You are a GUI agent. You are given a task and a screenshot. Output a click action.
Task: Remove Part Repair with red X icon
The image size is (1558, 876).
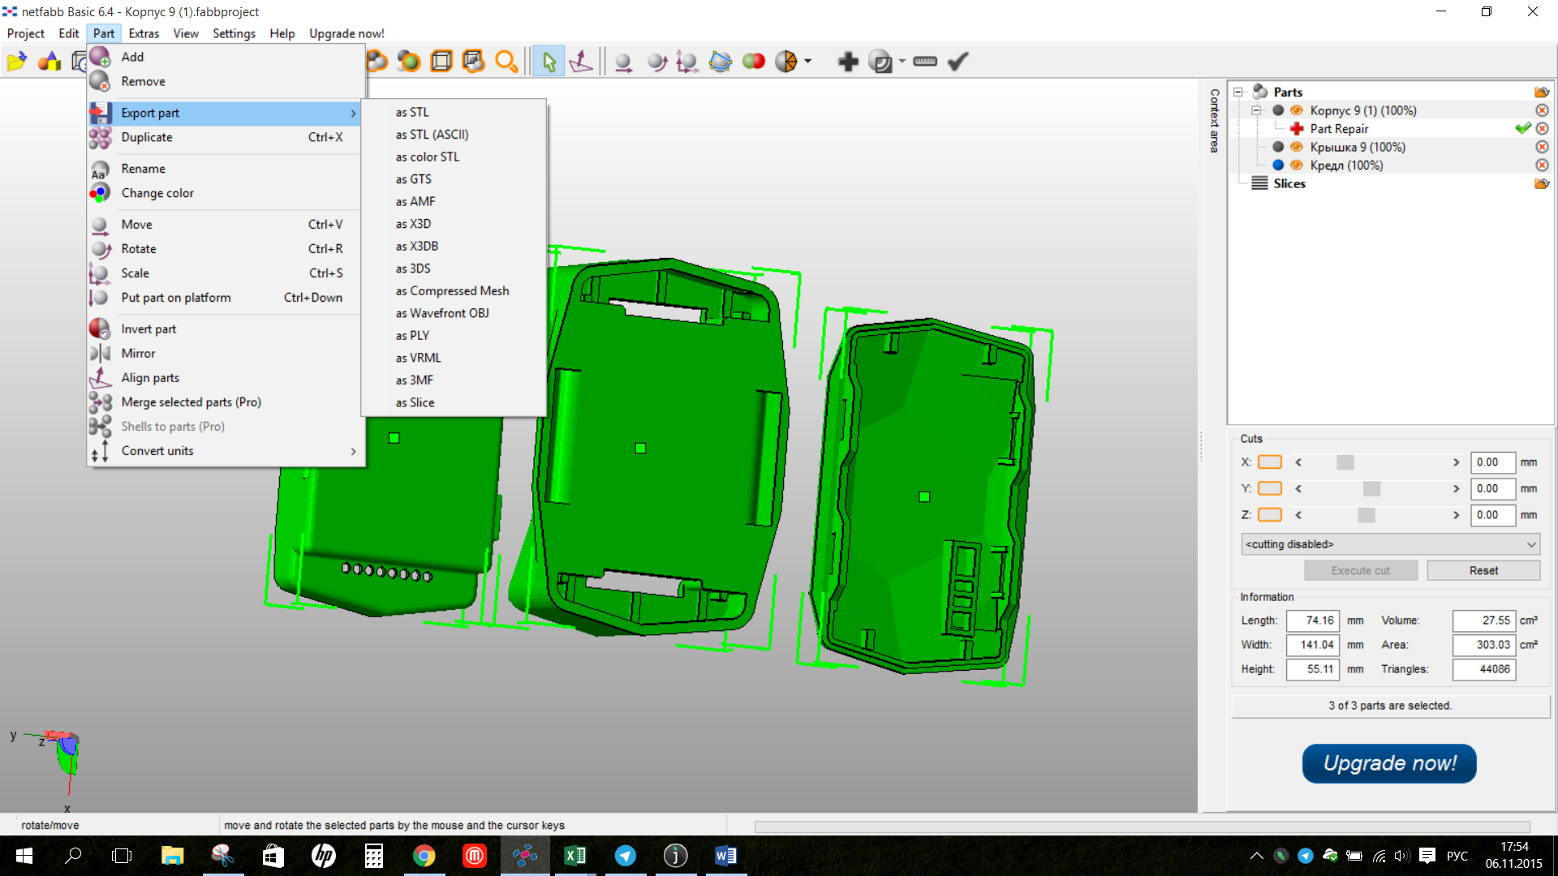(x=1542, y=128)
